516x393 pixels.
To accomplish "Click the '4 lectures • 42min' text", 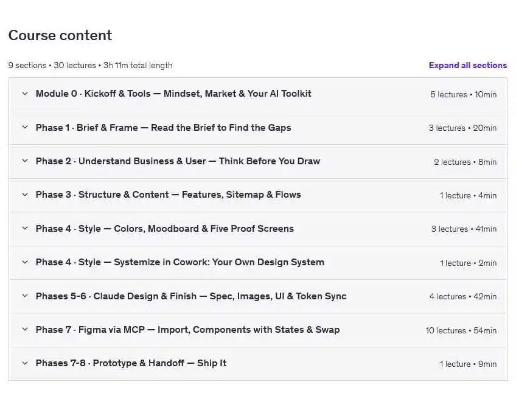I will pos(462,296).
